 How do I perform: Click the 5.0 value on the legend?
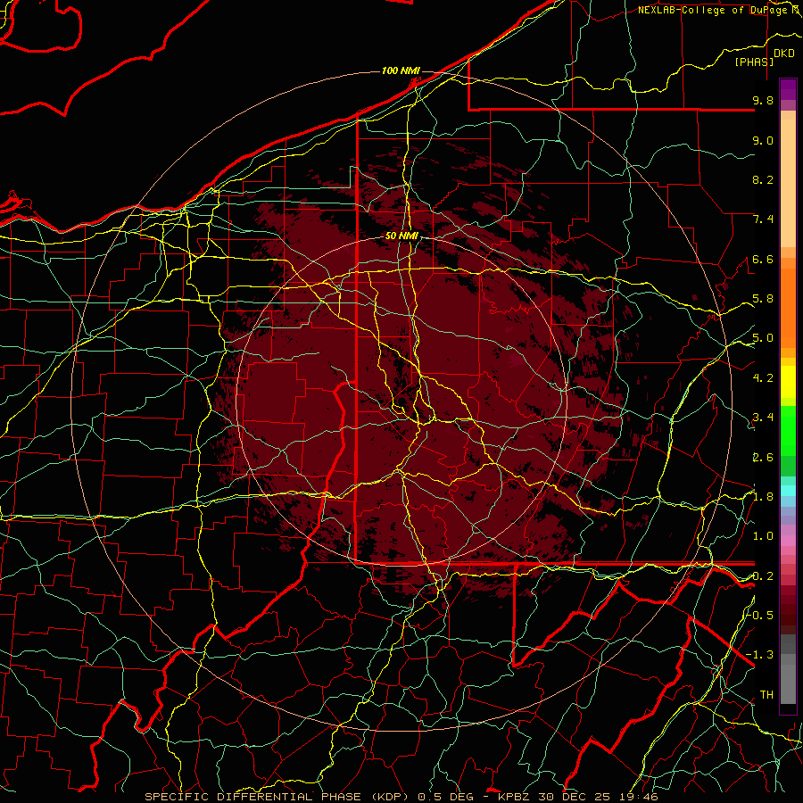[763, 338]
